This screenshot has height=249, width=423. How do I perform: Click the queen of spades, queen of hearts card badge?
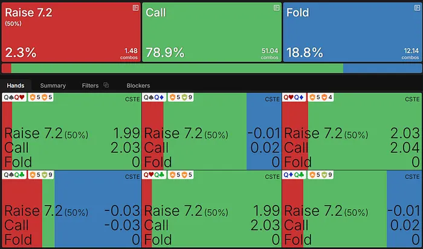click(15, 97)
